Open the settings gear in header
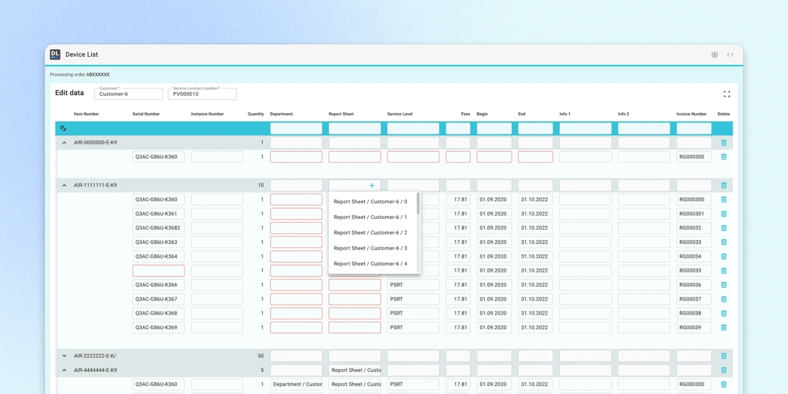The height and width of the screenshot is (394, 788). 714,55
